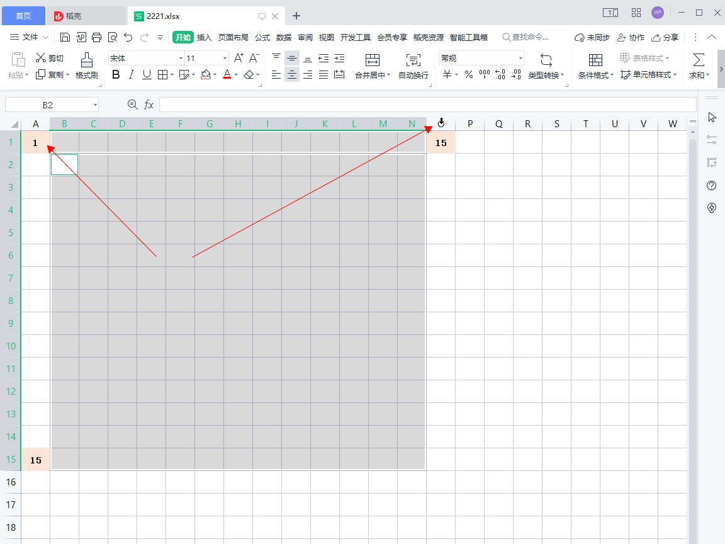This screenshot has width=725, height=544.
Task: Align text vertically to middle
Action: click(292, 58)
